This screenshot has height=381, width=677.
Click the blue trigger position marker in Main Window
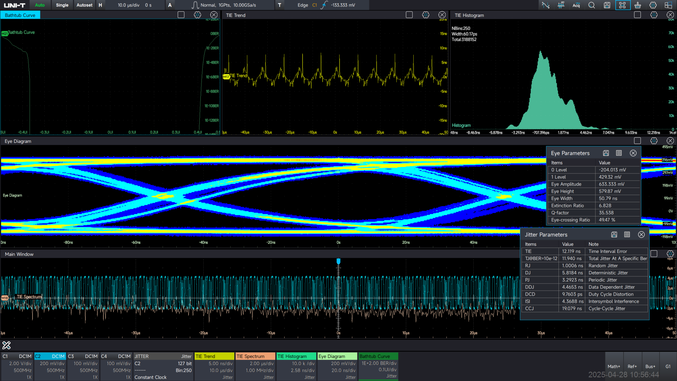pyautogui.click(x=338, y=261)
